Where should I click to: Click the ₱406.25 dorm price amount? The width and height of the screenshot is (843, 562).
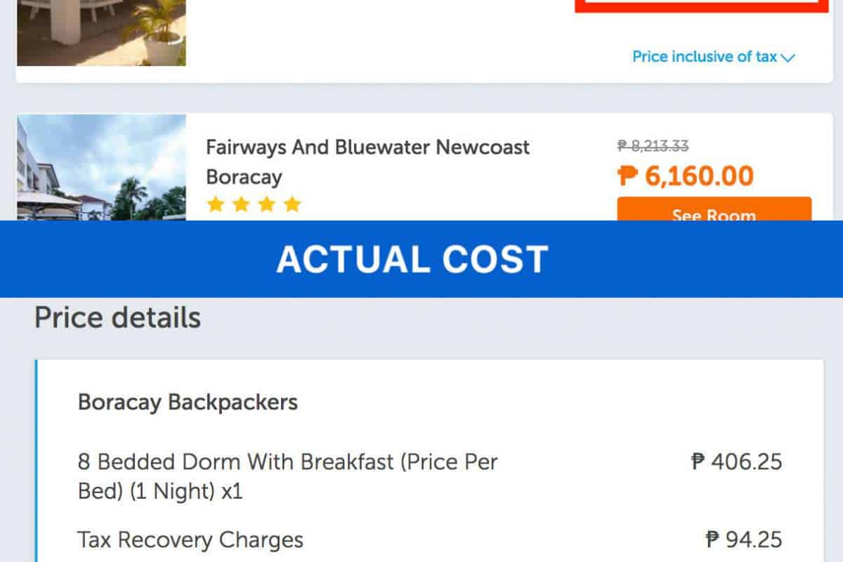point(736,462)
